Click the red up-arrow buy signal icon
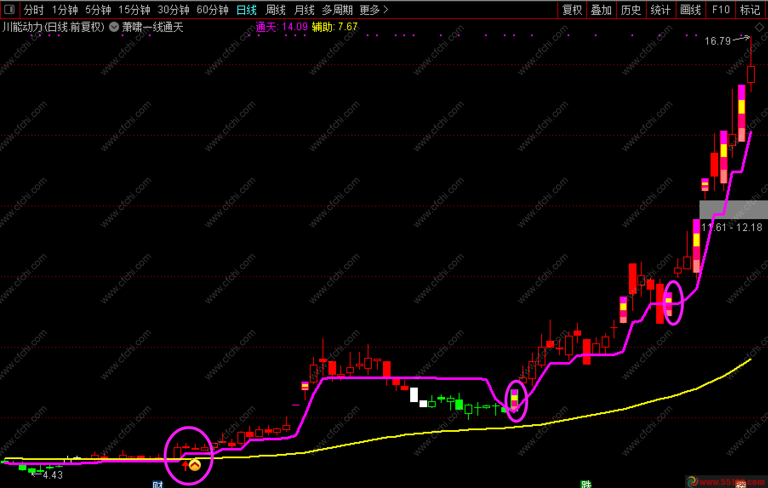 [185, 466]
